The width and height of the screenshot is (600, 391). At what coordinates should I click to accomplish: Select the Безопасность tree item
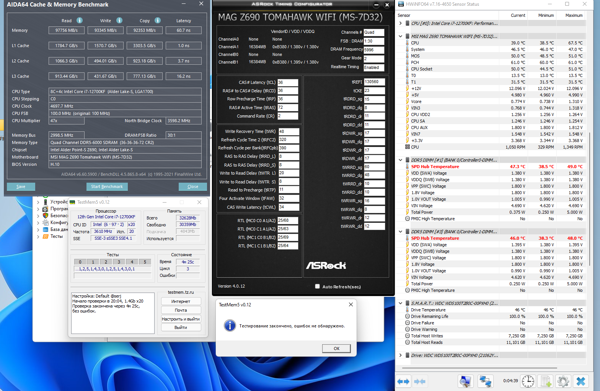pos(59,216)
